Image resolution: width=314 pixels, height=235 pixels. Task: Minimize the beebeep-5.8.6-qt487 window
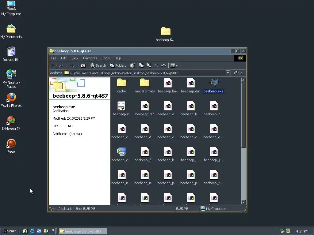pyautogui.click(x=232, y=51)
